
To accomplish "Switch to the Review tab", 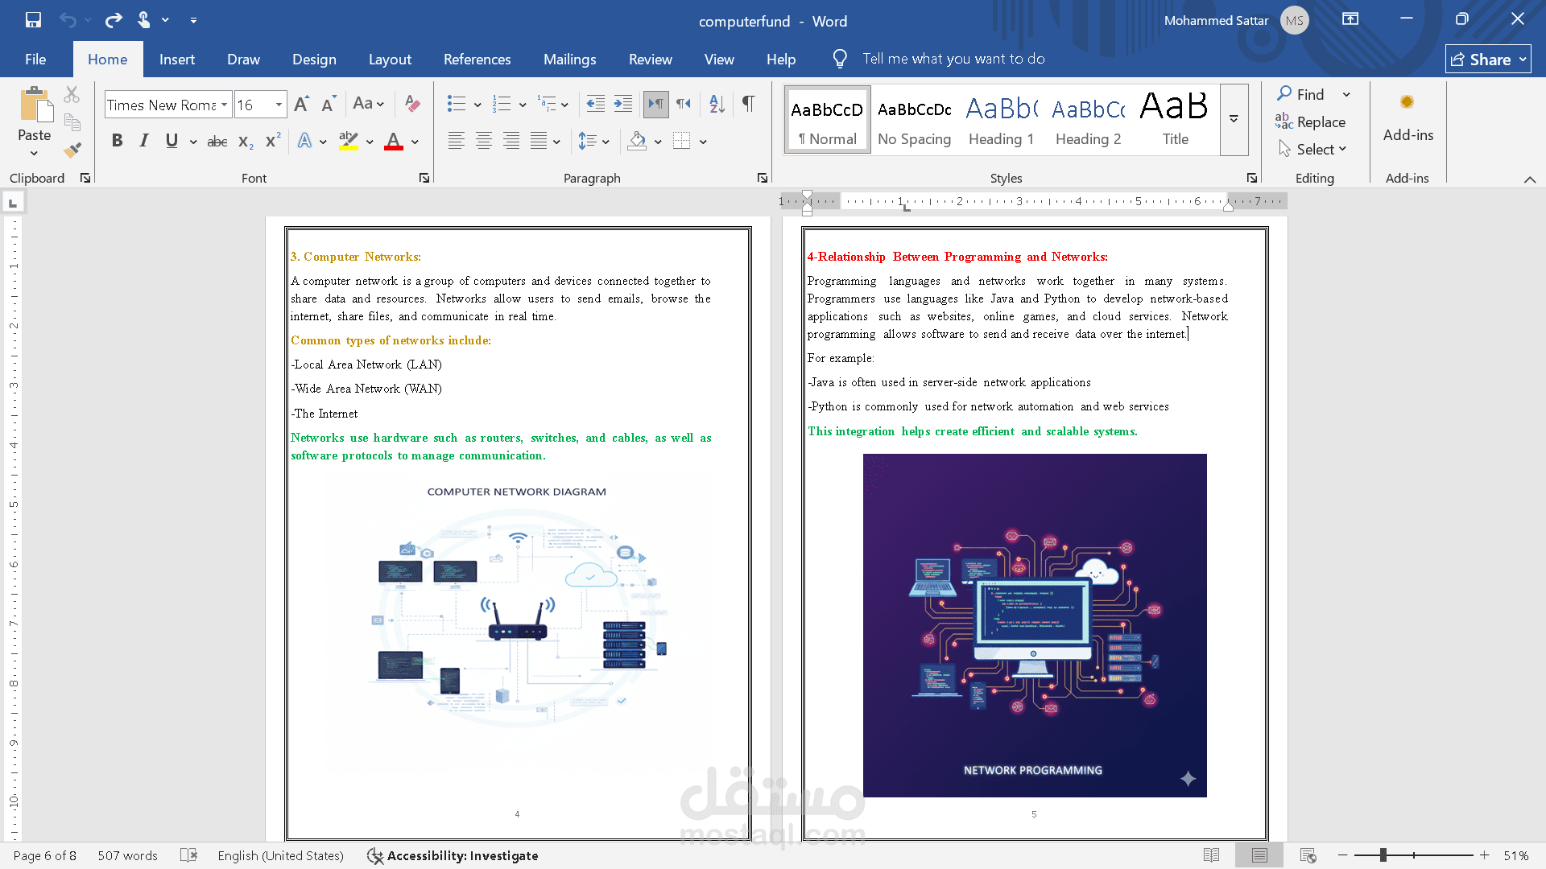I will (x=650, y=60).
